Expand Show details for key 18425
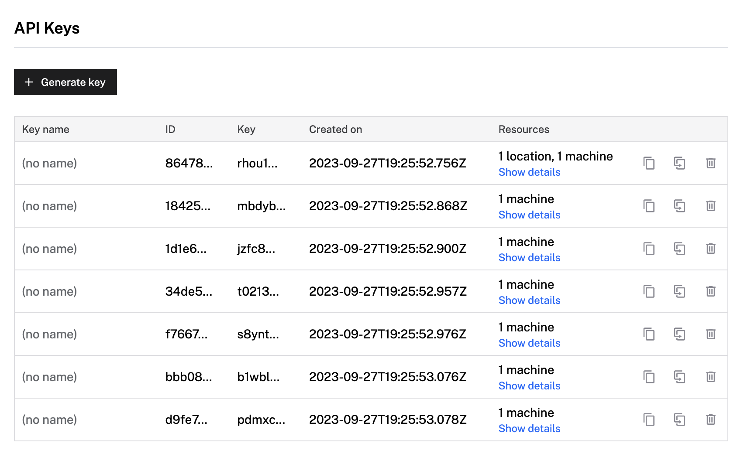 (529, 215)
